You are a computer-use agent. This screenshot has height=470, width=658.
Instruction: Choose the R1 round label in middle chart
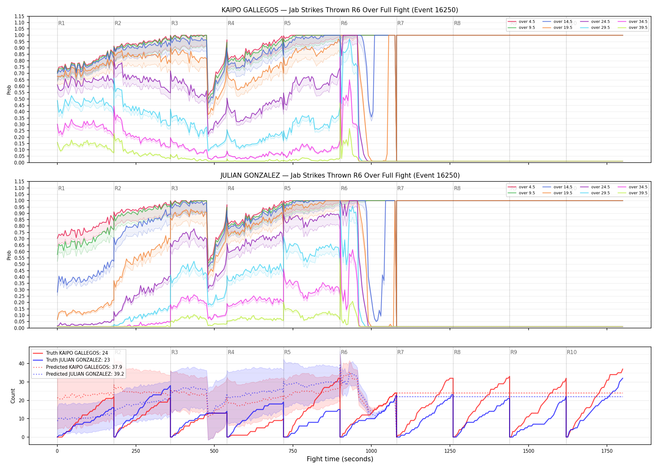tap(61, 188)
